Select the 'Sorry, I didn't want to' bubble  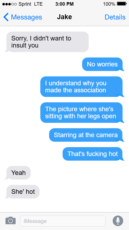(47, 42)
